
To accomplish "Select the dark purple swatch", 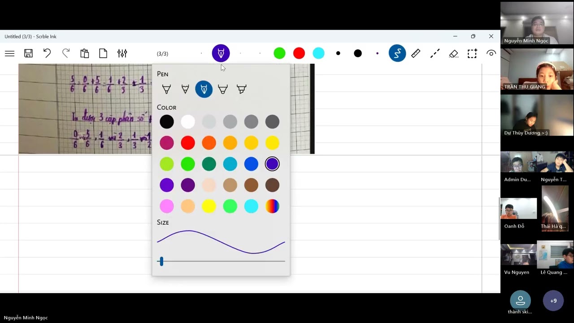I will pyautogui.click(x=188, y=185).
